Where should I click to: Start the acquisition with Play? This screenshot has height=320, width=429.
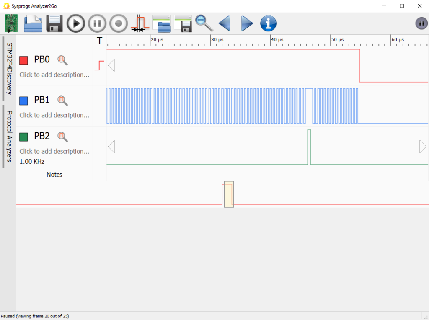[x=75, y=23]
